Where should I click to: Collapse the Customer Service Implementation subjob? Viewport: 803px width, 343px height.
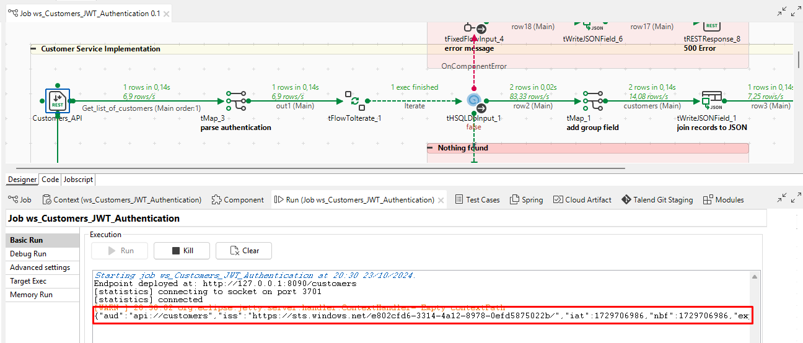[34, 49]
